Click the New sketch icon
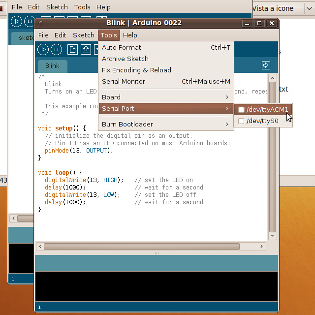Screen dimensions: 315x315 click(72, 49)
